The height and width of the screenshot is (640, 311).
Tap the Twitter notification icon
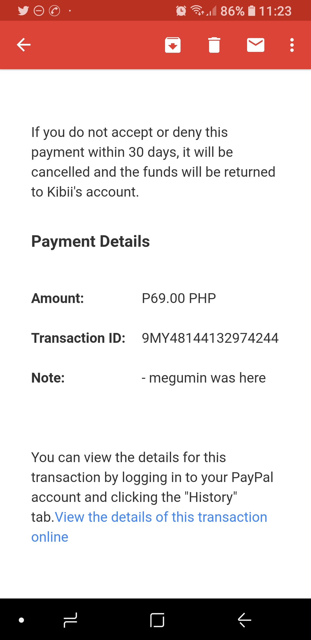coord(23,11)
